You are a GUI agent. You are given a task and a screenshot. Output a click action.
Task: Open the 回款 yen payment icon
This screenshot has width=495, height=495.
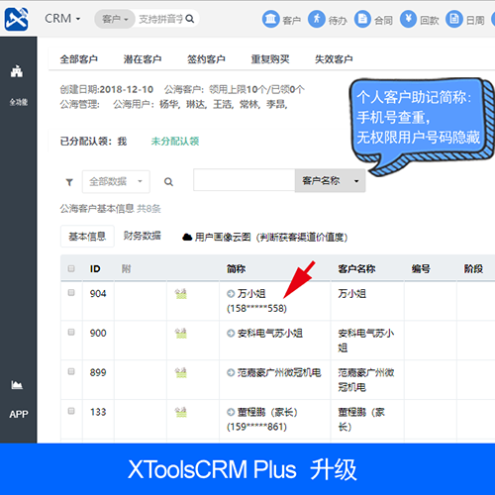point(409,19)
